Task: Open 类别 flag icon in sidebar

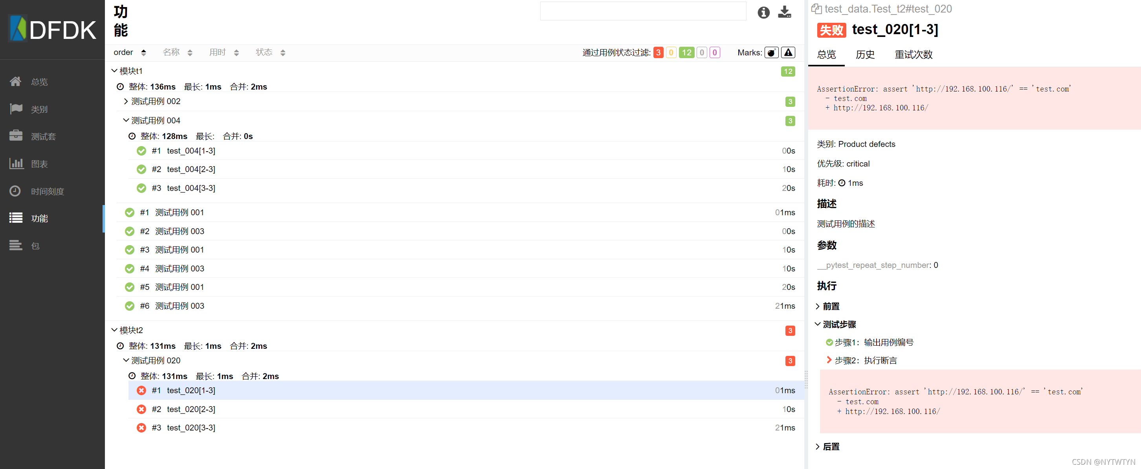Action: tap(16, 109)
